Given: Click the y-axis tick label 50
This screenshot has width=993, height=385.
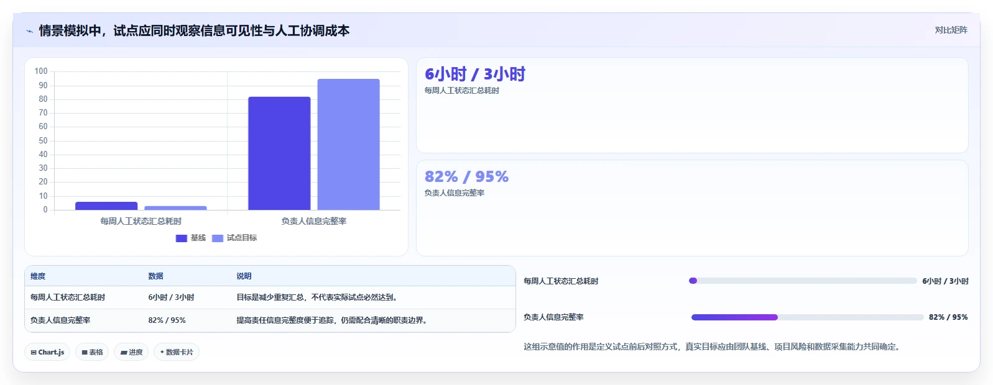Looking at the screenshot, I should click(43, 141).
